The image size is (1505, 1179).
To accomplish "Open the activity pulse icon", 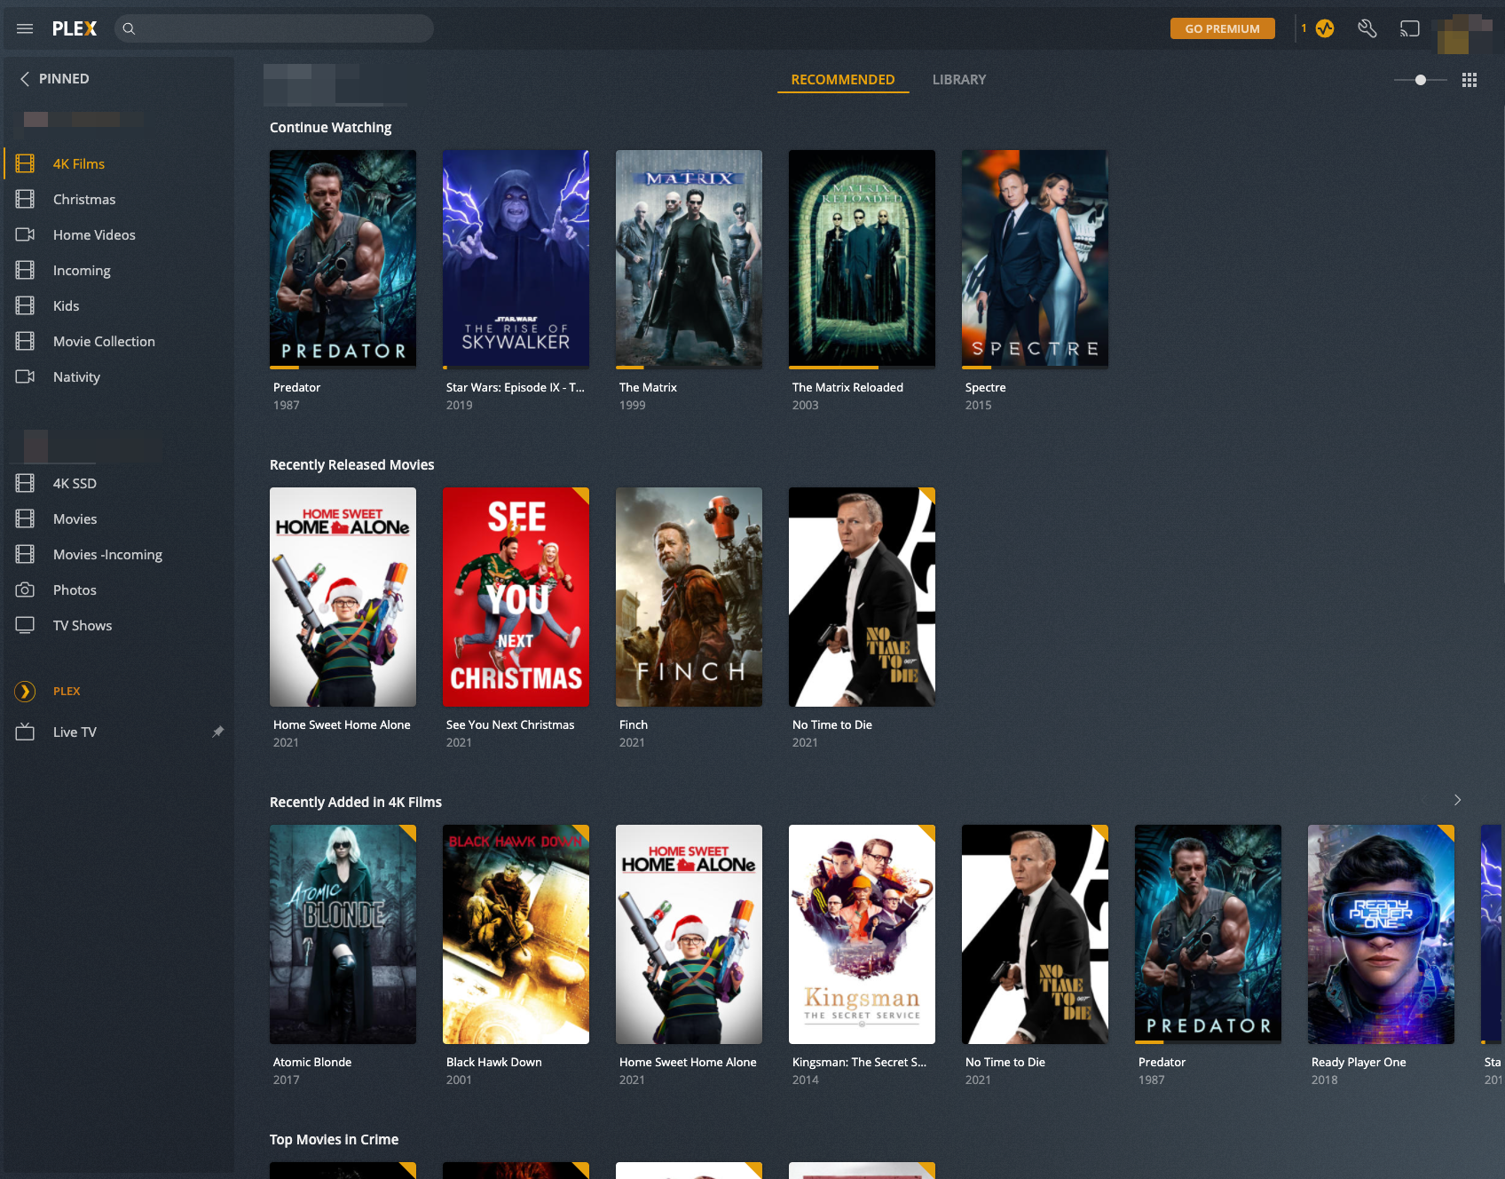I will pos(1325,28).
